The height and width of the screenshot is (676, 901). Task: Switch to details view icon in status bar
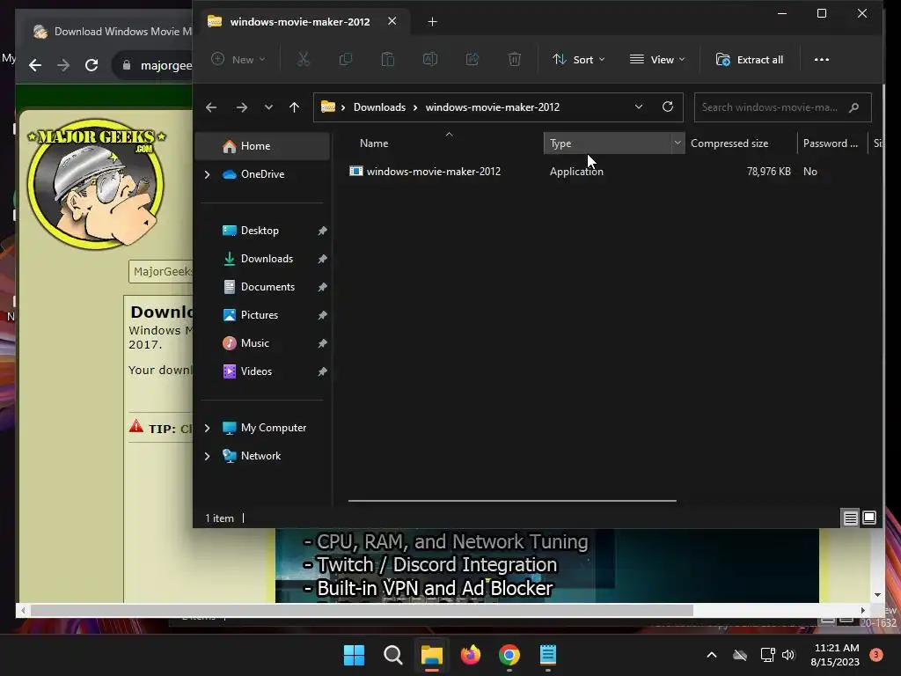850,518
